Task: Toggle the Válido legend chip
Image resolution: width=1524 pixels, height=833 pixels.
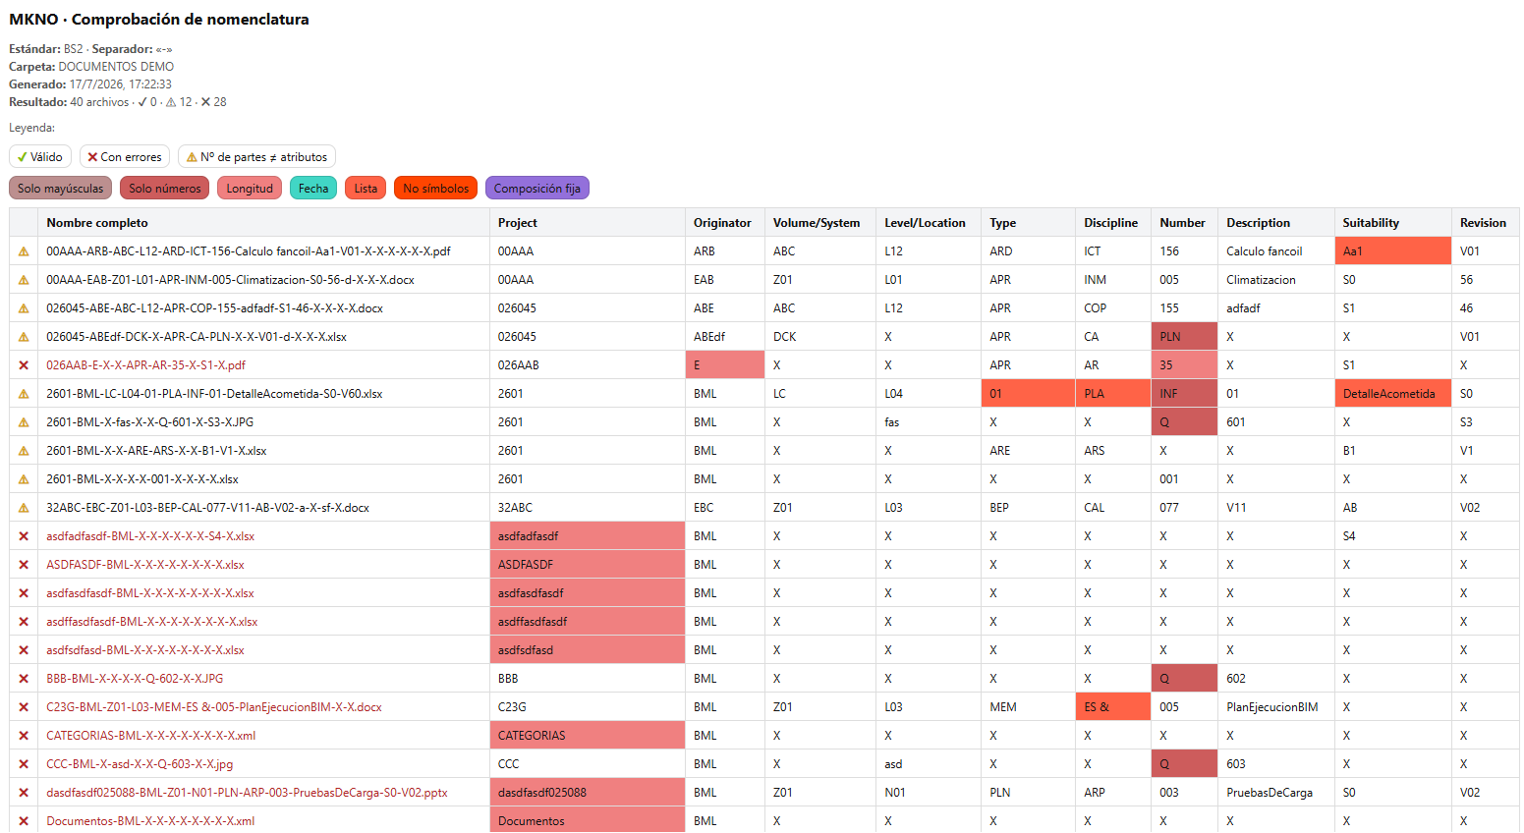Action: pos(40,157)
